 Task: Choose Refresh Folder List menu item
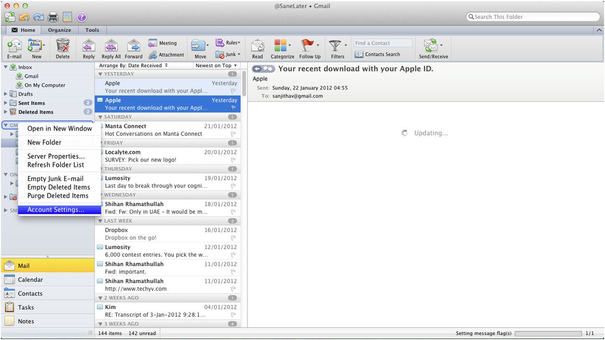60,165
